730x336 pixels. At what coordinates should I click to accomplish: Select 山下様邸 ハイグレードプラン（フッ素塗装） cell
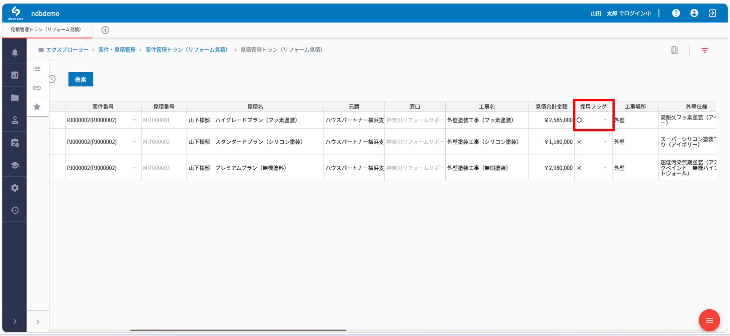pos(255,120)
